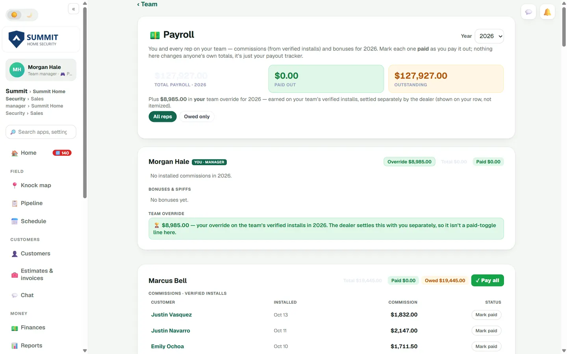
Task: Click the Estimates briefcase icon
Action: (15, 275)
